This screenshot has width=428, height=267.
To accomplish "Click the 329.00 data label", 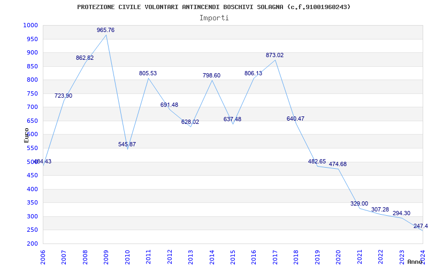I will click(x=359, y=203).
